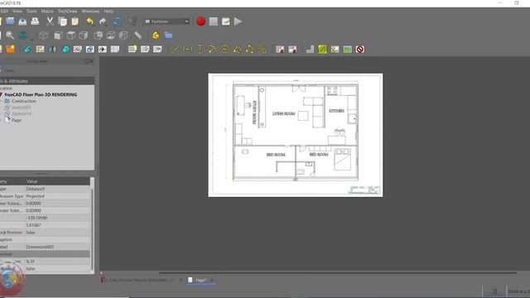Screen dimensions: 530x298
Task: Paste from clipboard using the paste icon
Action: point(75,22)
